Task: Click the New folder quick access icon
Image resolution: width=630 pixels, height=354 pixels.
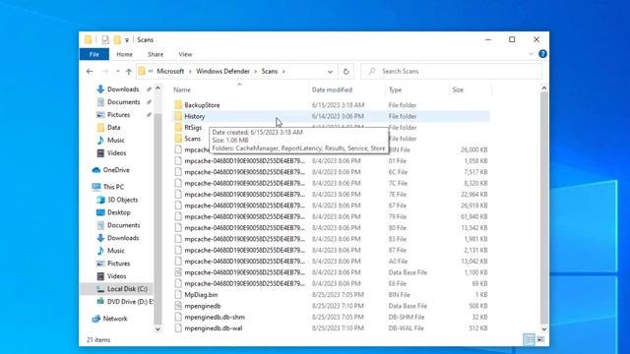Action: (117, 39)
